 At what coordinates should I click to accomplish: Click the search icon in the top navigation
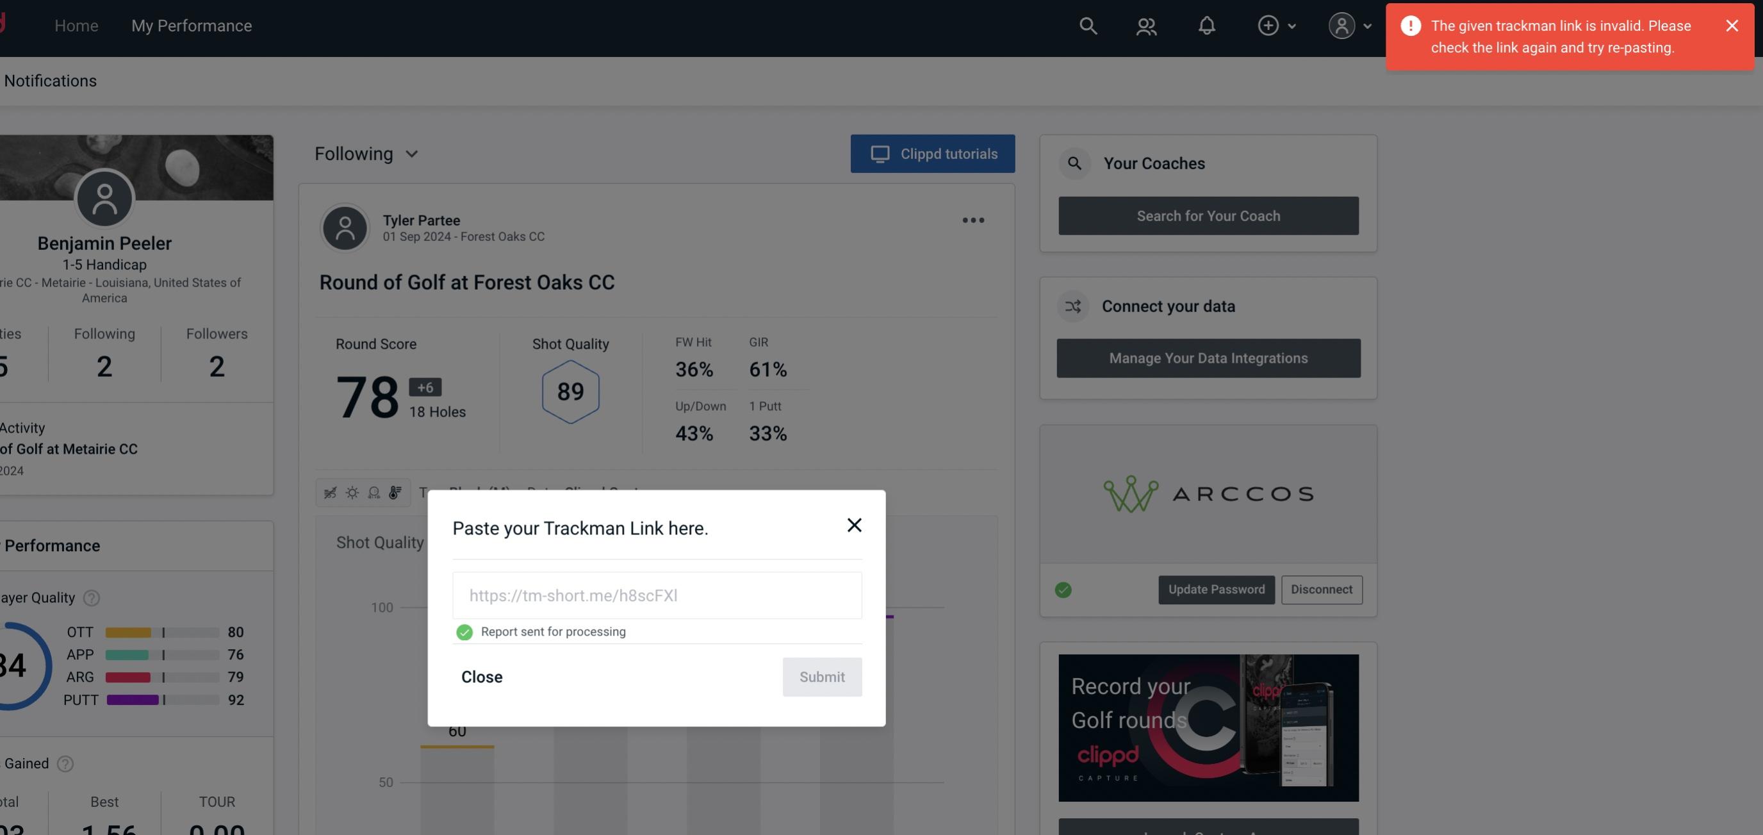[1086, 25]
